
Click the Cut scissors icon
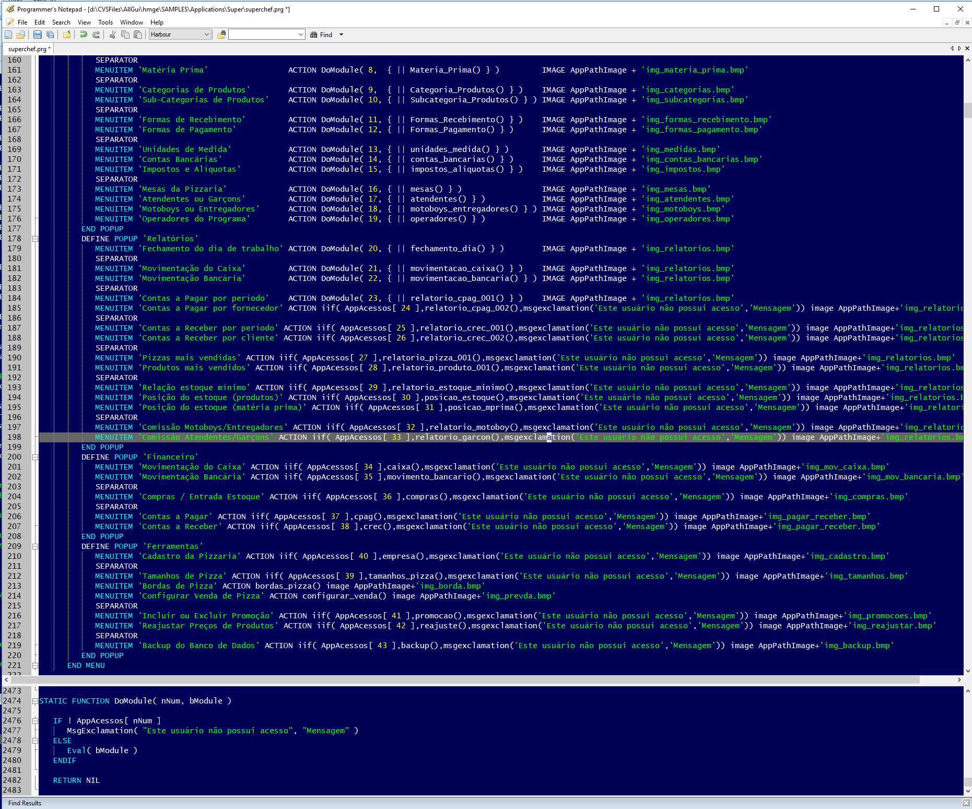(112, 34)
